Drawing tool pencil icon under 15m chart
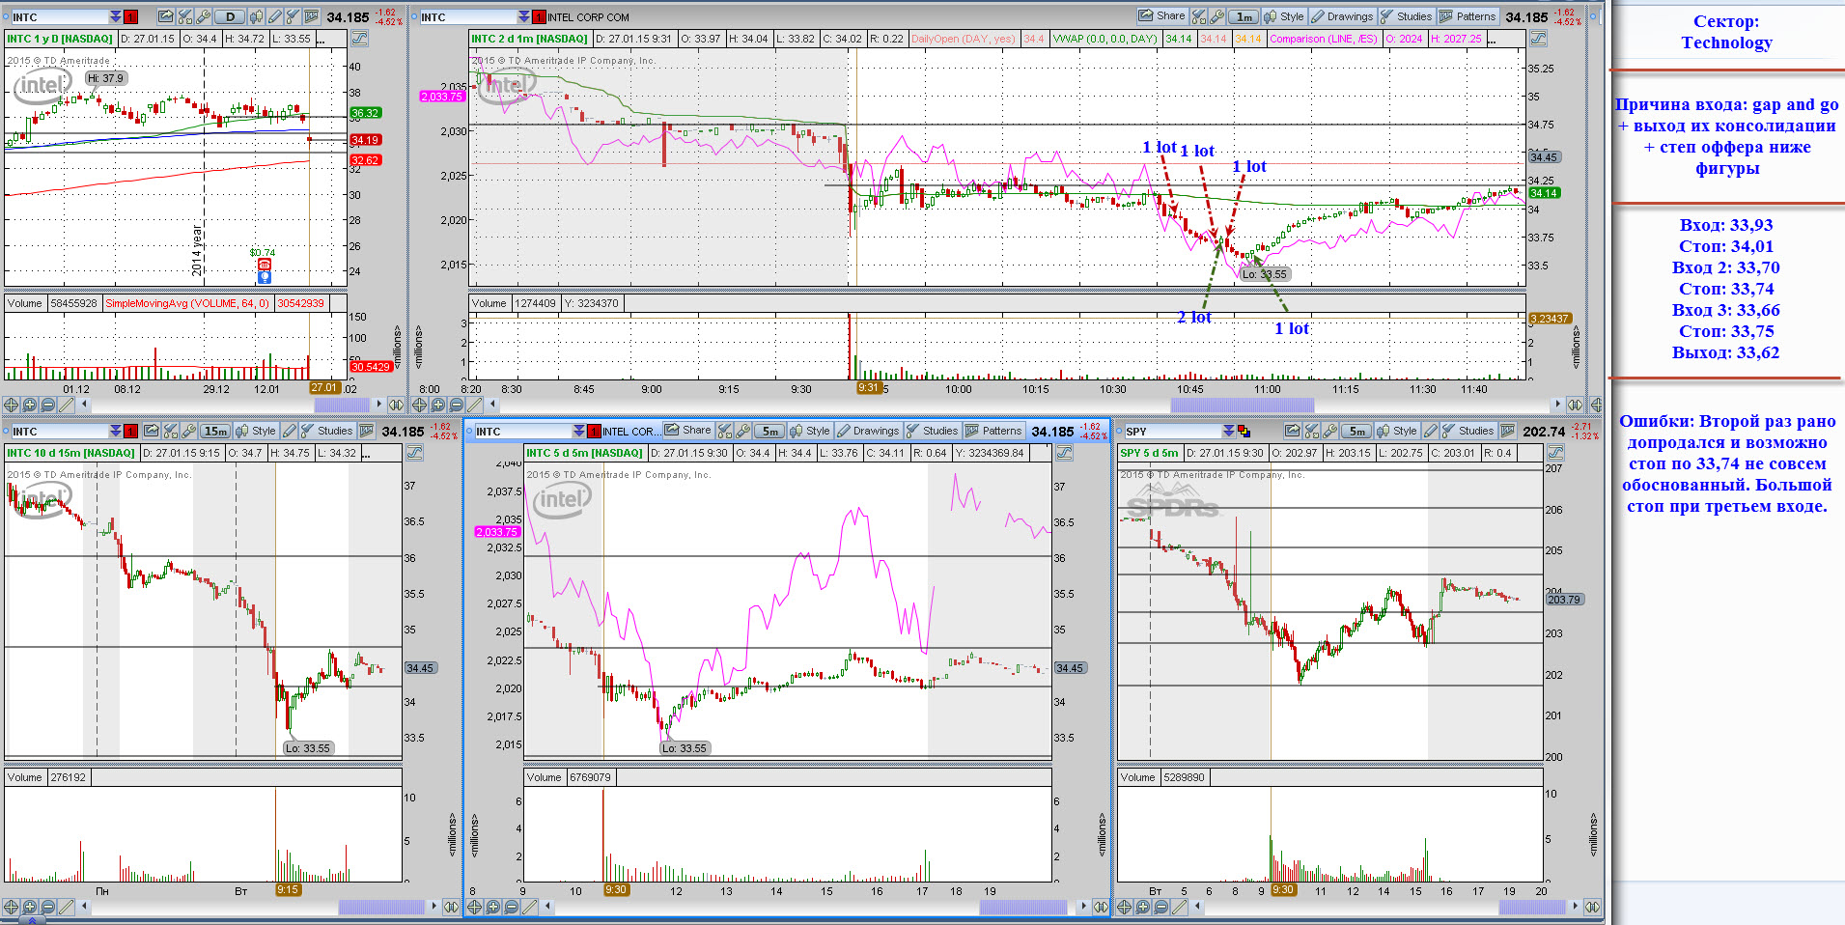The image size is (1845, 925). click(x=67, y=907)
